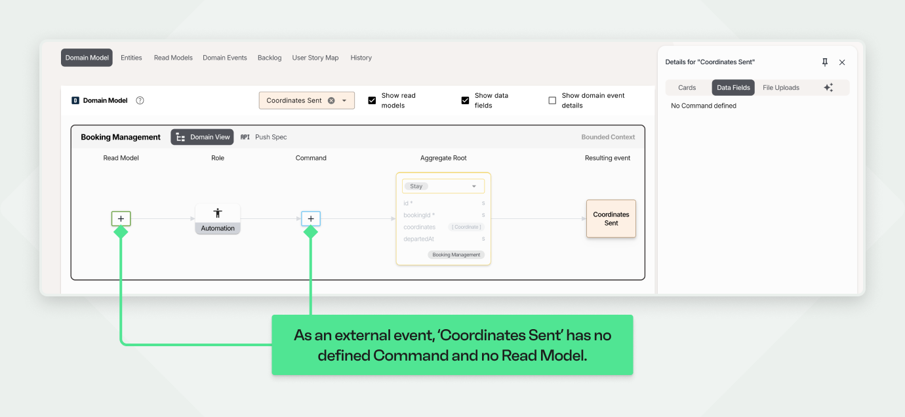Viewport: 905px width, 417px height.
Task: Open the Backlog tab
Action: [x=270, y=58]
